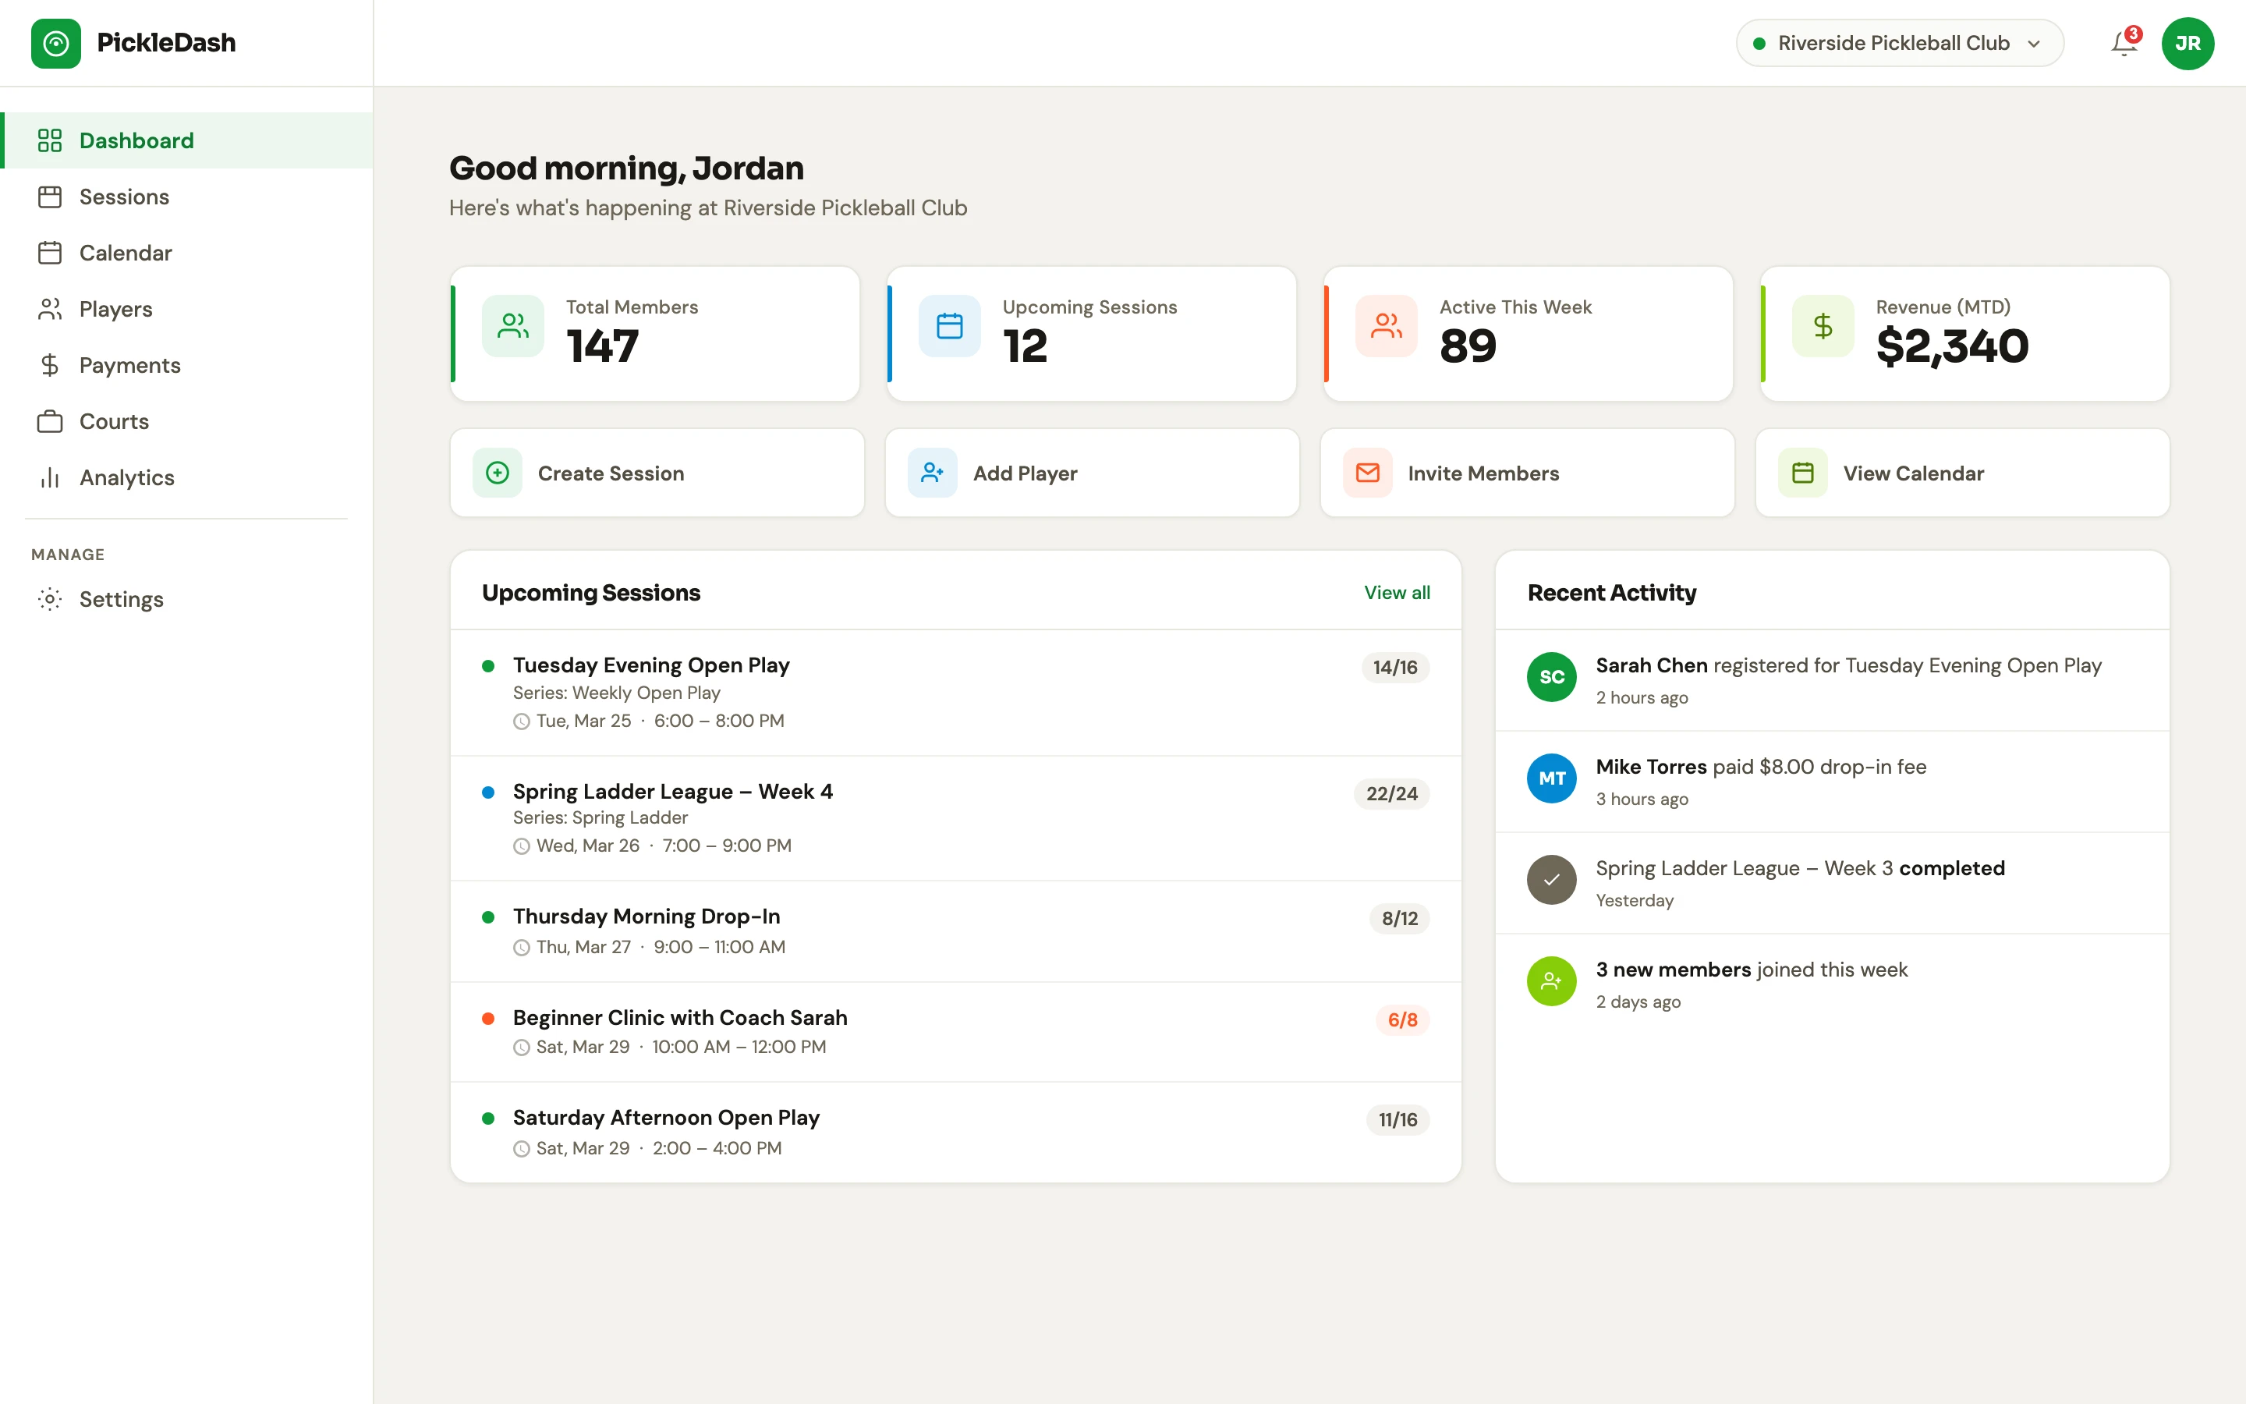Click the Create Session button
The image size is (2246, 1404).
click(x=657, y=473)
